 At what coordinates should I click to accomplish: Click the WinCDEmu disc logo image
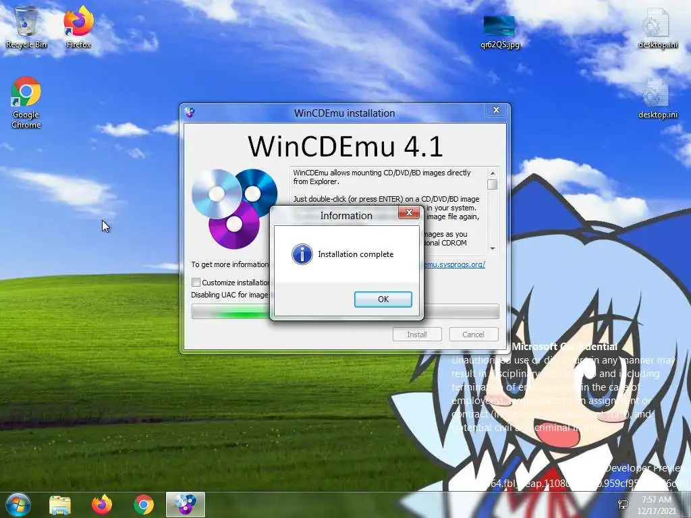234,208
